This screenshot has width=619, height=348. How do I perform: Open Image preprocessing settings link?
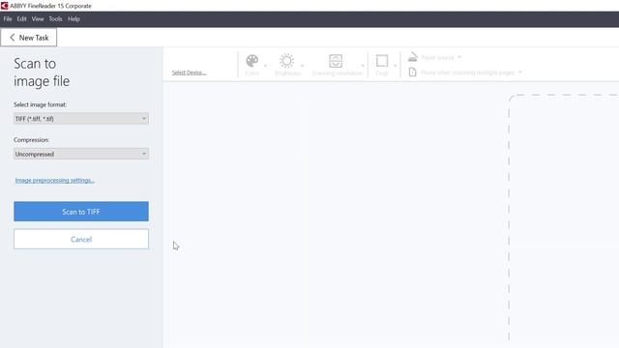[55, 181]
